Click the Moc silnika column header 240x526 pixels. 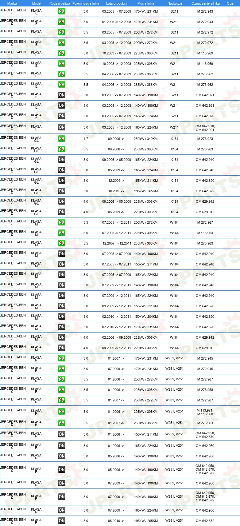pyautogui.click(x=146, y=3)
